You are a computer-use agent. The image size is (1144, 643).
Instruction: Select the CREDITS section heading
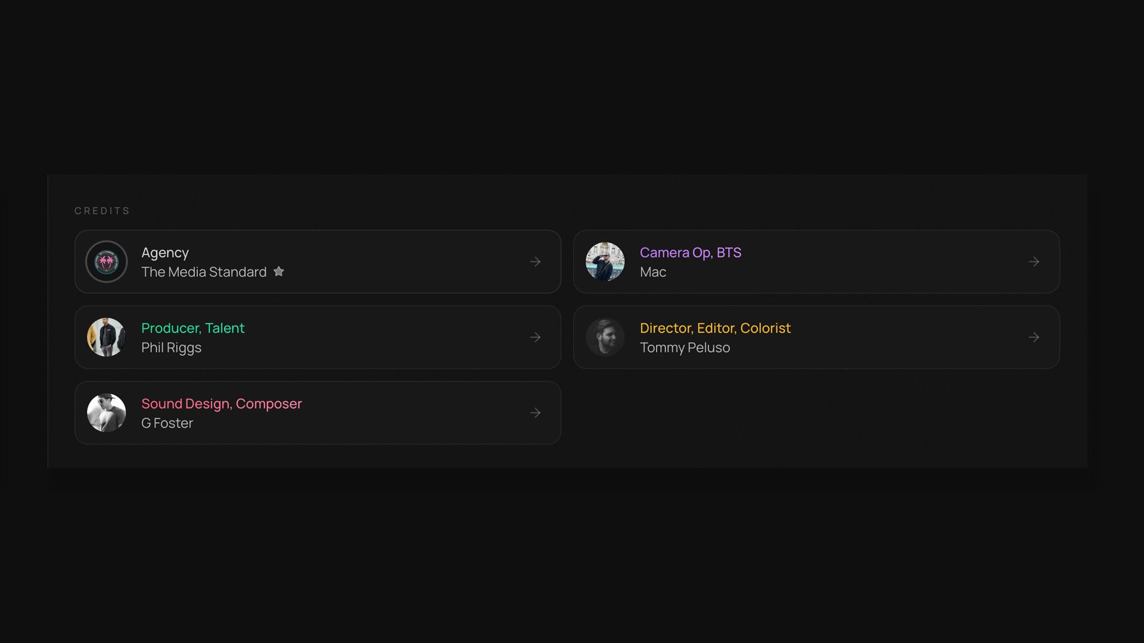click(x=102, y=210)
